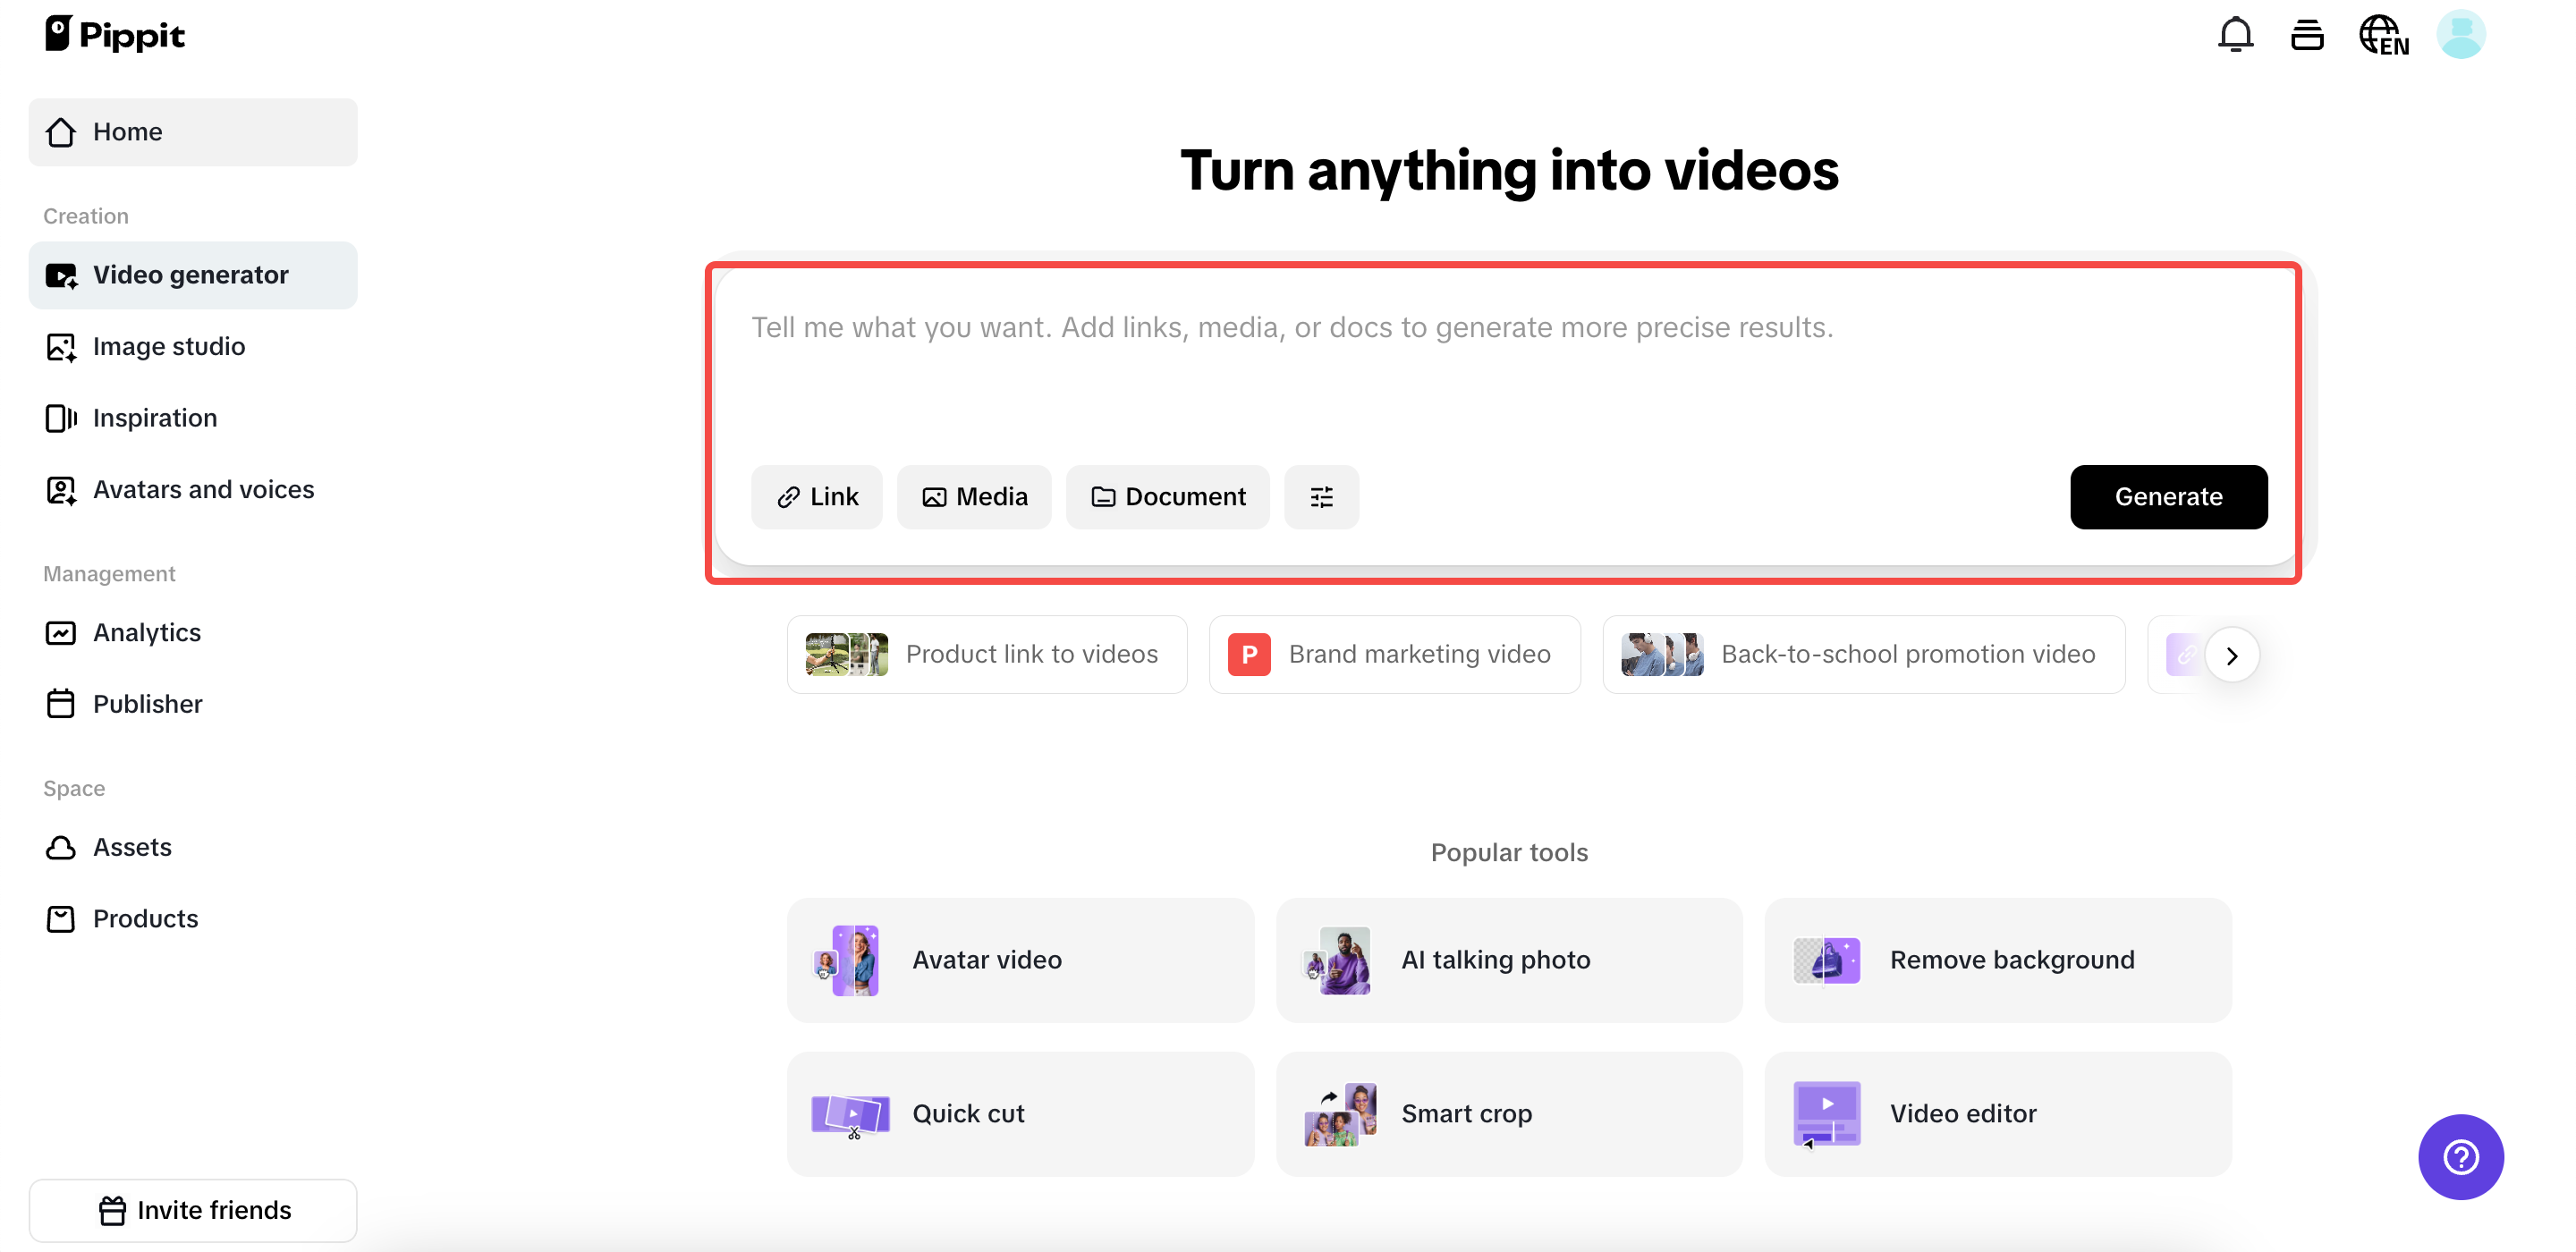Click the drawer icon in the top bar
Image resolution: width=2576 pixels, height=1252 pixels.
click(x=2308, y=34)
